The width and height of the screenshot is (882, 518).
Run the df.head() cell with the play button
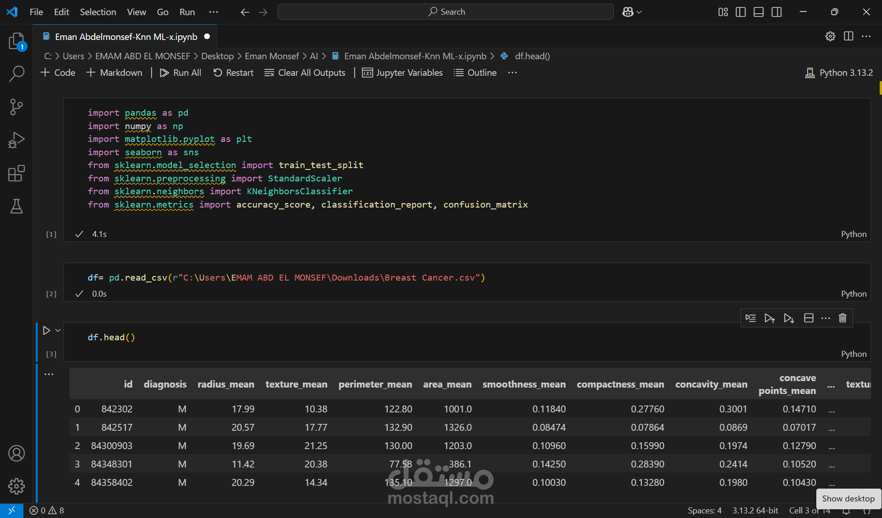click(46, 330)
